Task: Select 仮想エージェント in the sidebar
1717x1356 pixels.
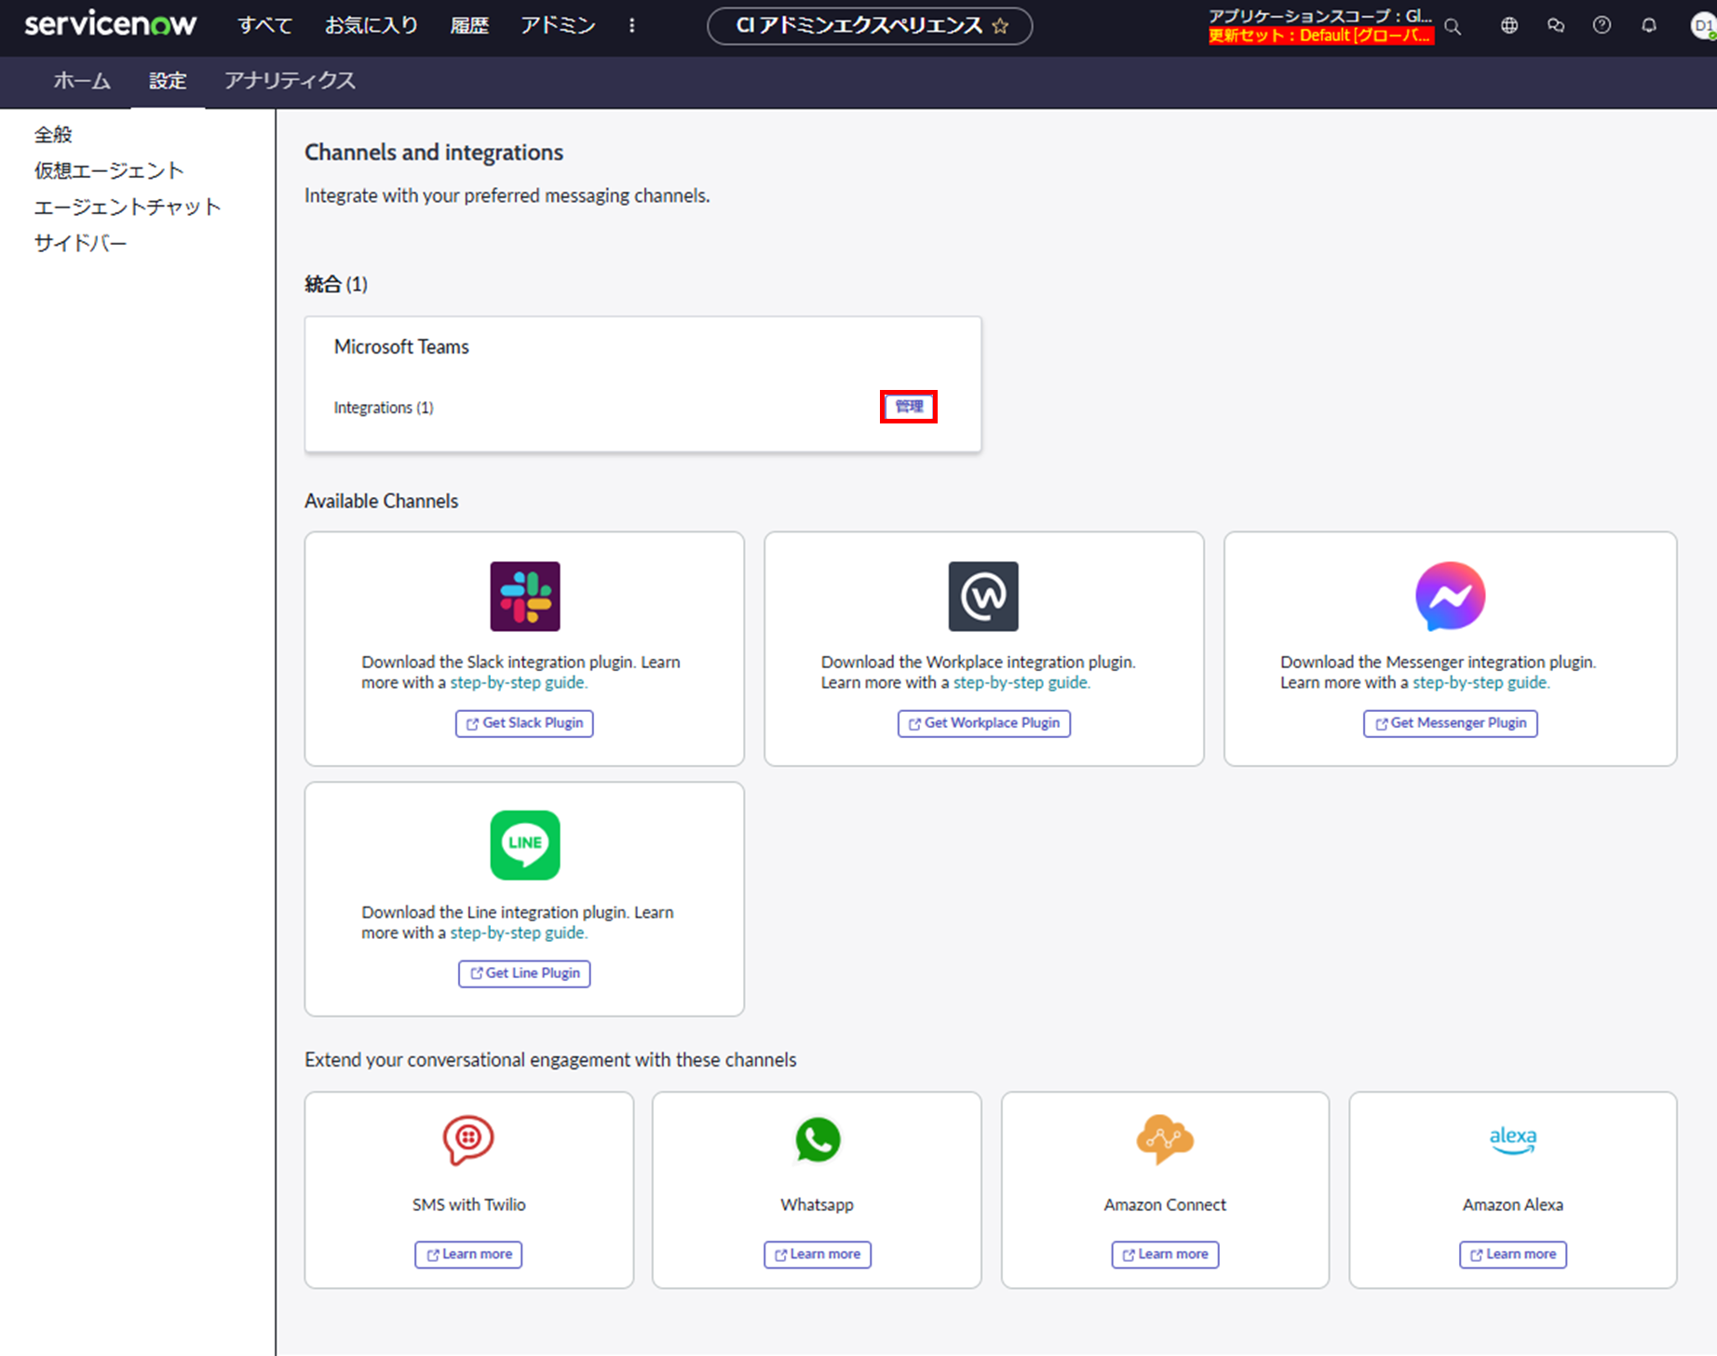Action: 109,171
